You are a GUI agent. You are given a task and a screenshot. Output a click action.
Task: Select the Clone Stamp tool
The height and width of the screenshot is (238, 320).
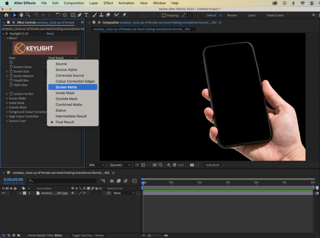[x=101, y=15]
